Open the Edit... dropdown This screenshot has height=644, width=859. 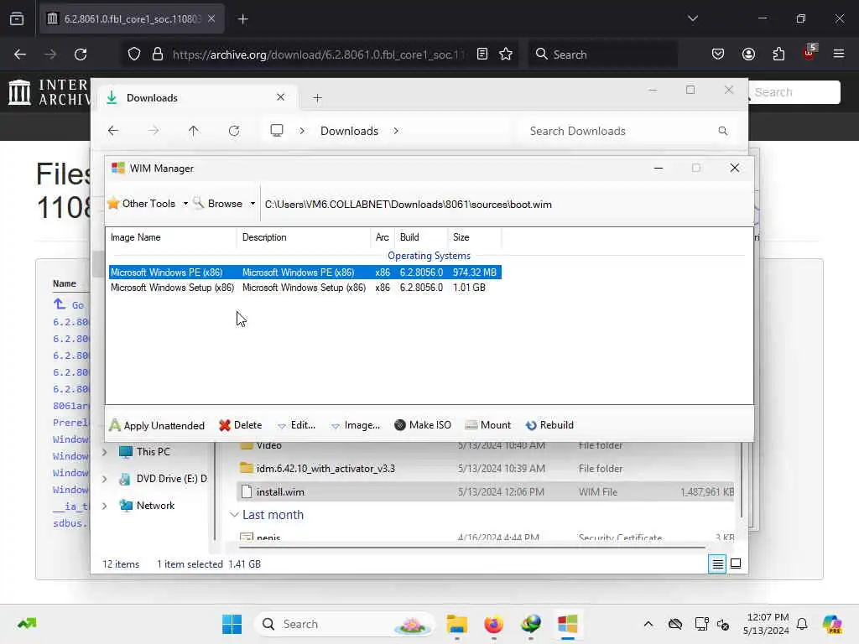(x=296, y=425)
